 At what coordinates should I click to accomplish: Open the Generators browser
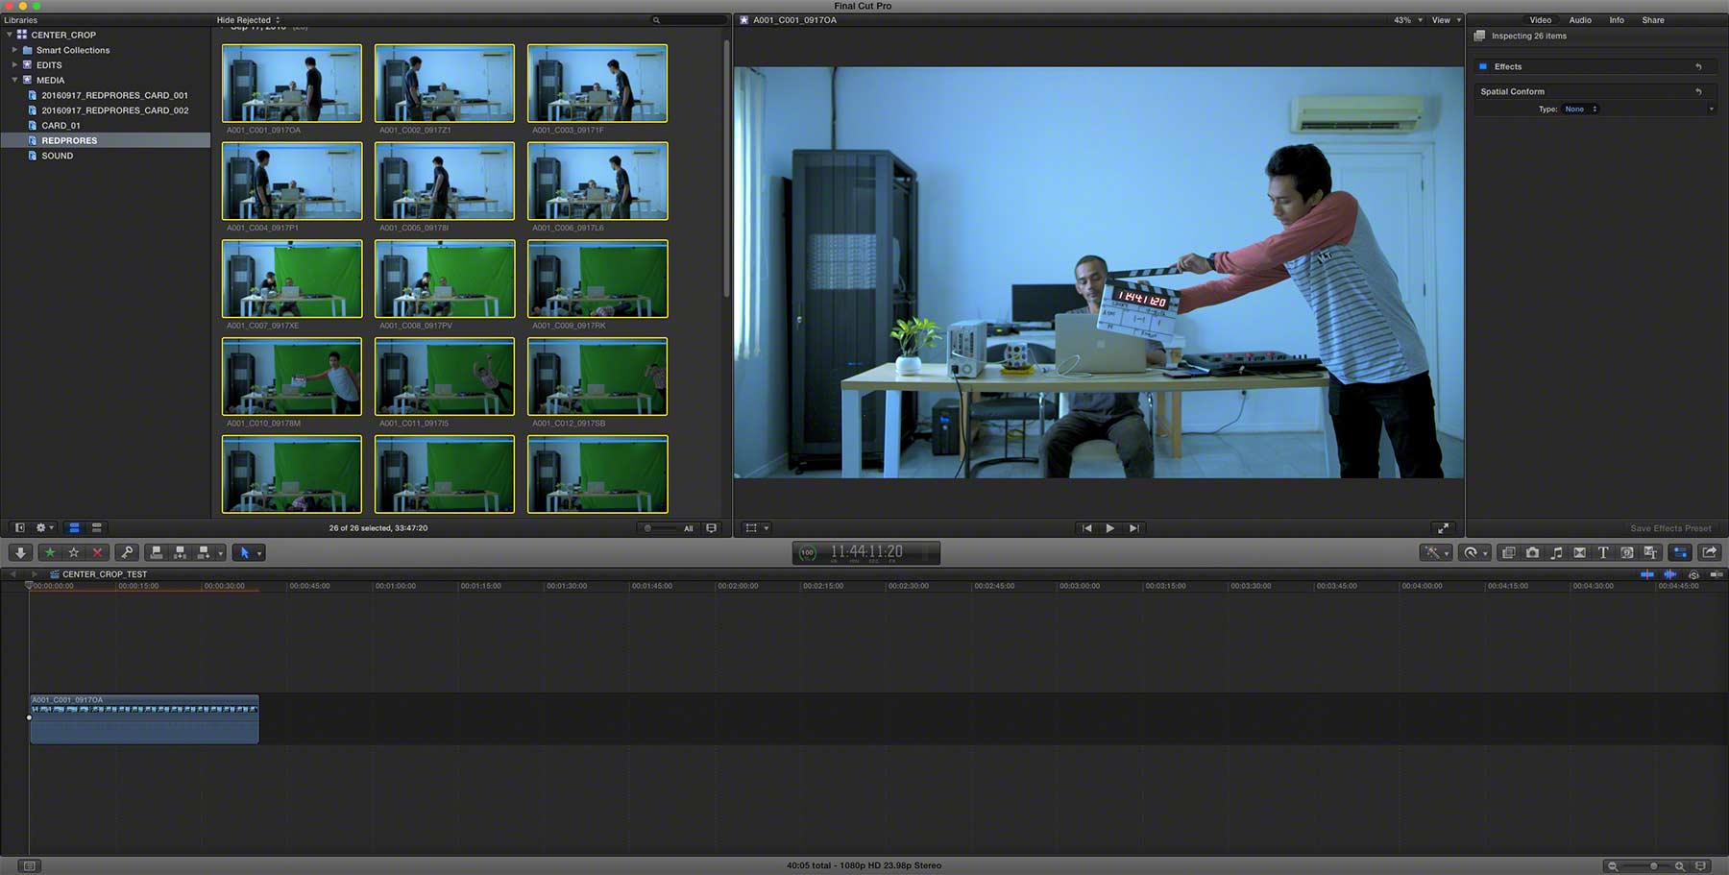1626,552
